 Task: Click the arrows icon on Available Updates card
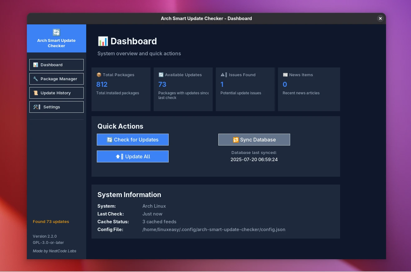point(161,75)
